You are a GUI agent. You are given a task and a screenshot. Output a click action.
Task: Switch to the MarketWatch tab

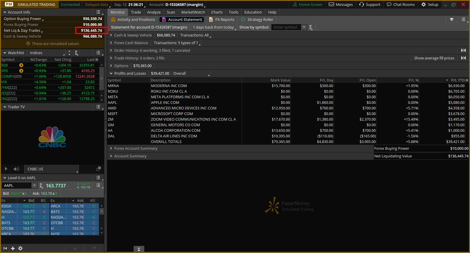pos(193,12)
